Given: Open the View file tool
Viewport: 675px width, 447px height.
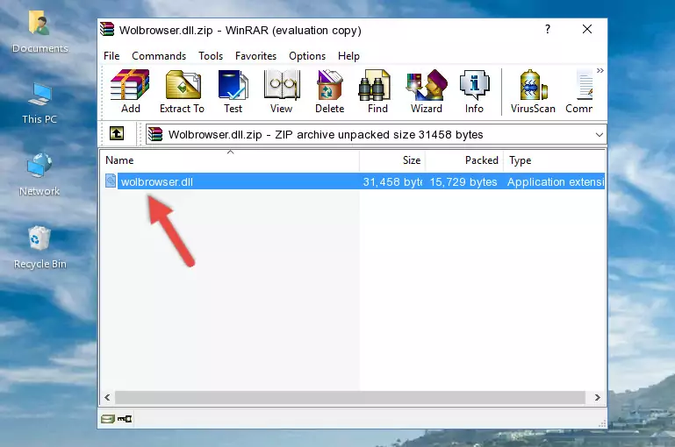Looking at the screenshot, I should pyautogui.click(x=282, y=91).
